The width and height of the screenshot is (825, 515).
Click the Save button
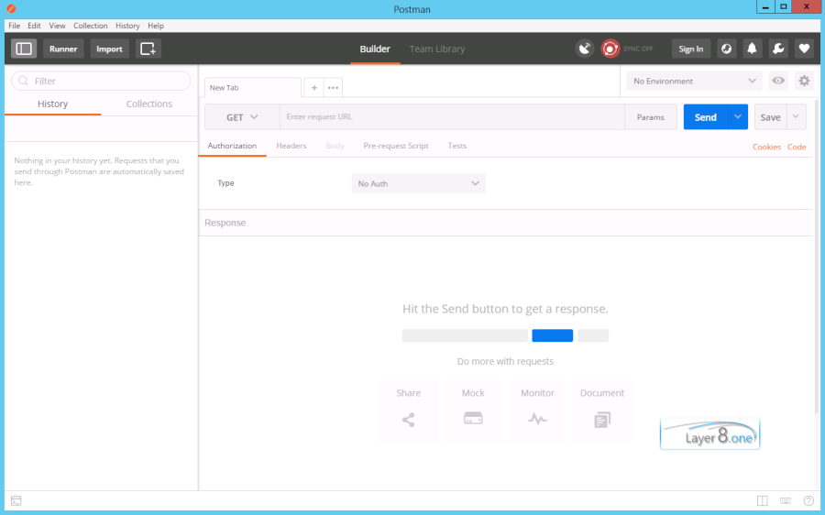[x=770, y=116]
